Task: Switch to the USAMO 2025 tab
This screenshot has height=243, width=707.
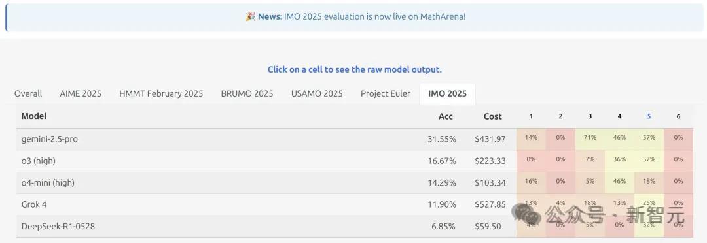Action: click(317, 93)
